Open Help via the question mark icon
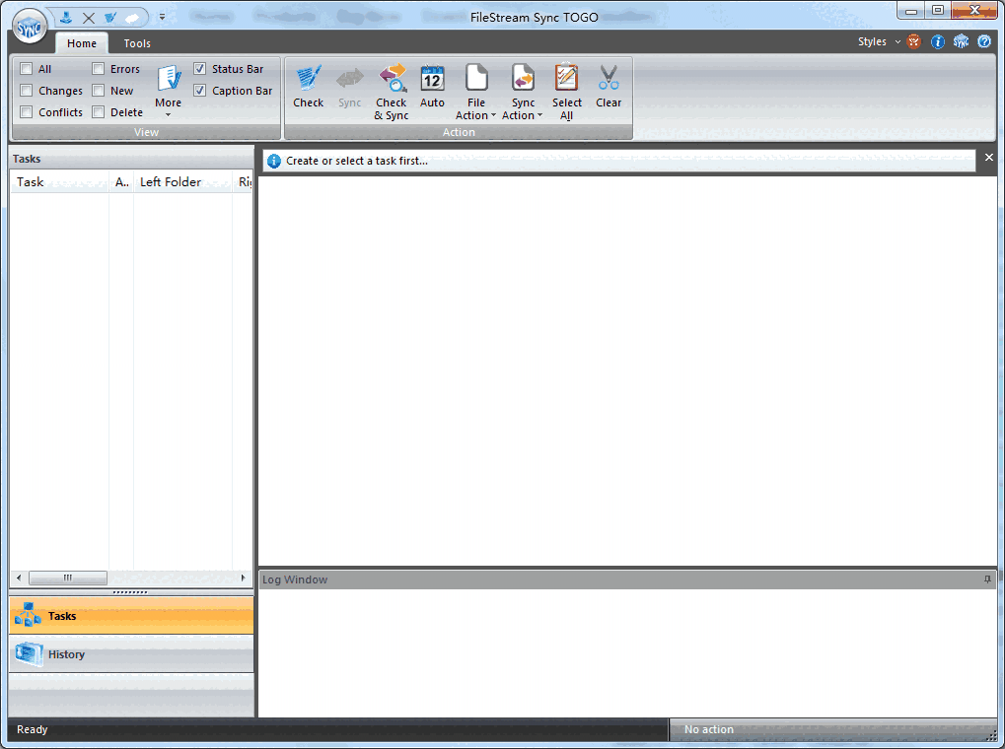Viewport: 1005px width, 749px height. point(983,41)
